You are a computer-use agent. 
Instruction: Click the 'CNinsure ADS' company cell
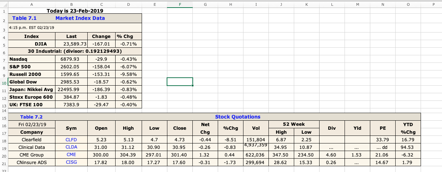coord(32,163)
